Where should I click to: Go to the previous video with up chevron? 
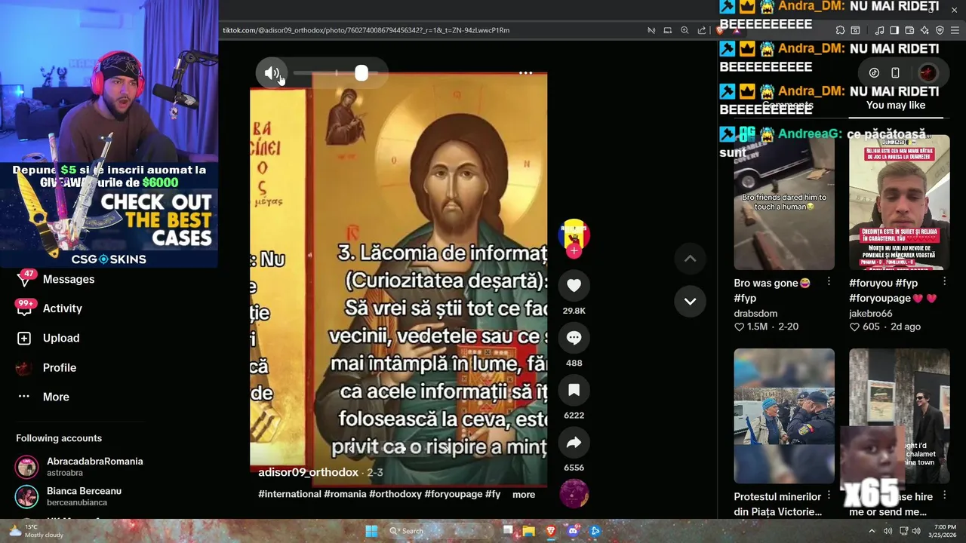(x=690, y=258)
